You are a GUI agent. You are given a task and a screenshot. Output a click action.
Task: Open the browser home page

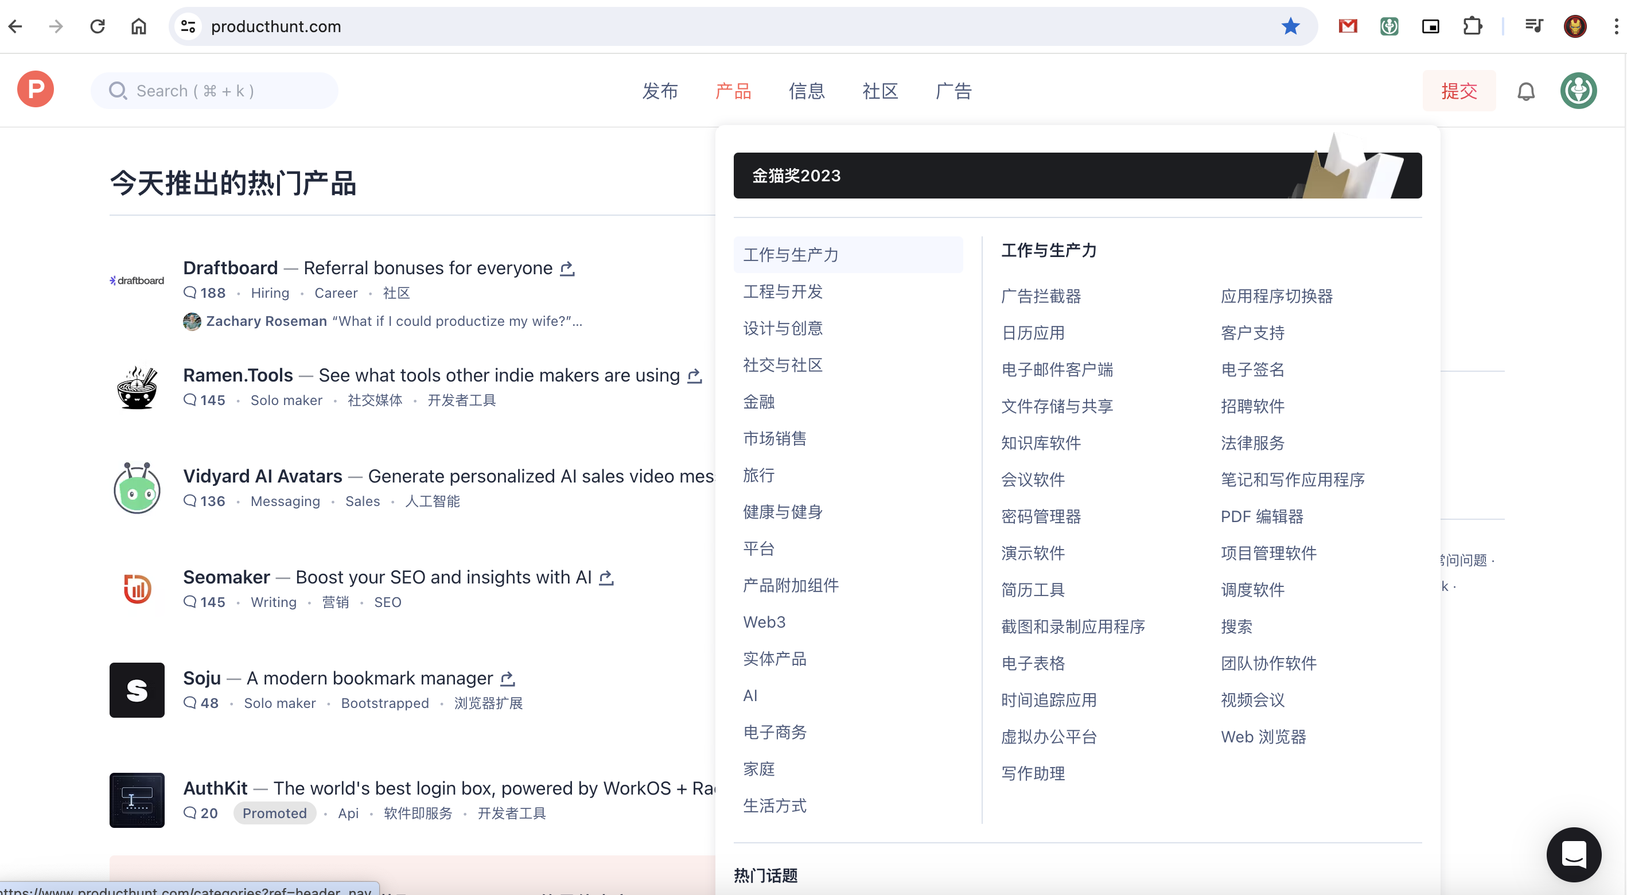pos(138,26)
